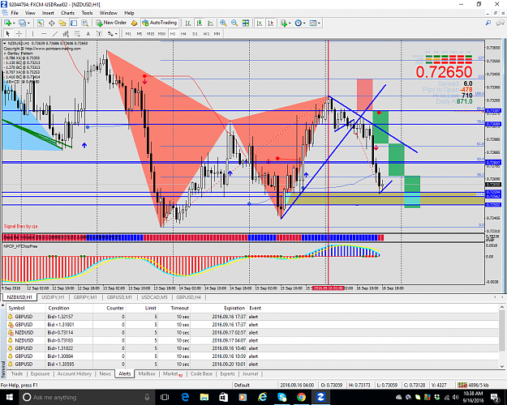Select the text tool A
Image resolution: width=507 pixels, height=405 pixels.
point(88,33)
